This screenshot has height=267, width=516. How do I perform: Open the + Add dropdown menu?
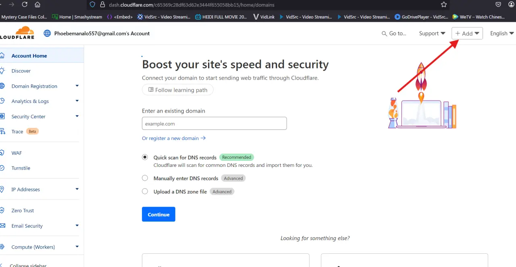coord(467,33)
